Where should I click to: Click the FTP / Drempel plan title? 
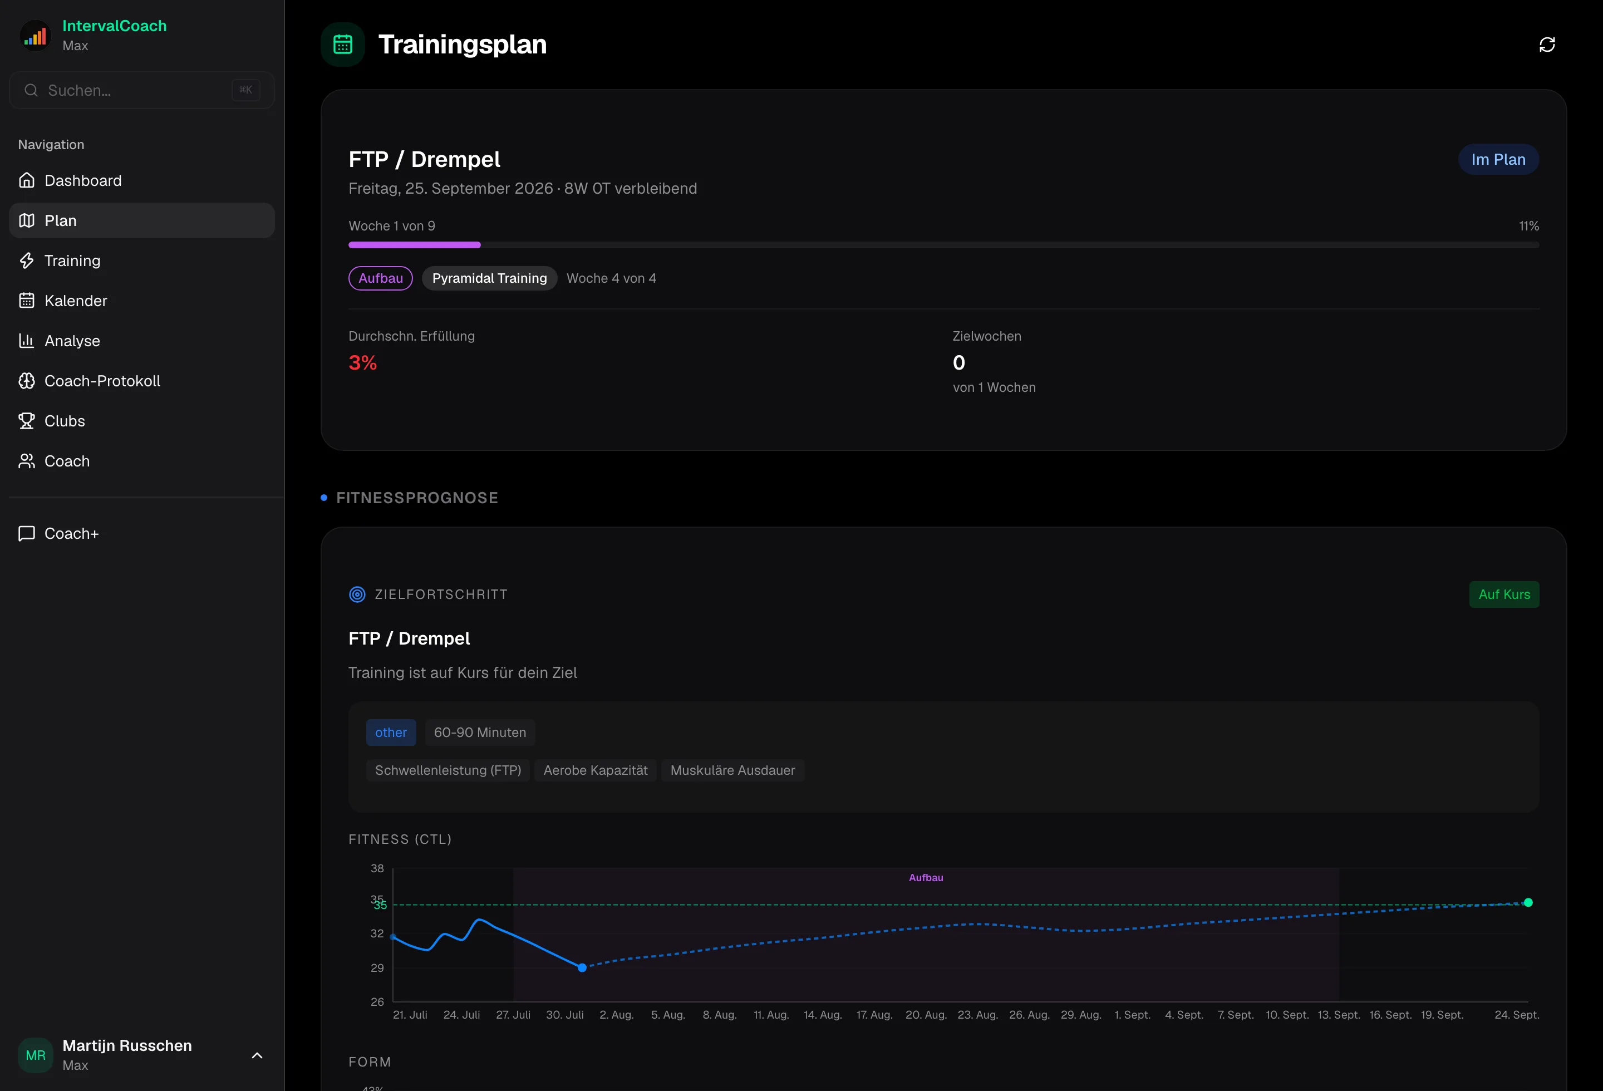point(424,159)
